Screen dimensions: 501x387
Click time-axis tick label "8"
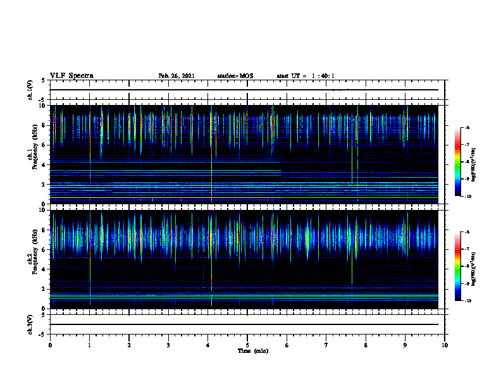pyautogui.click(x=366, y=345)
